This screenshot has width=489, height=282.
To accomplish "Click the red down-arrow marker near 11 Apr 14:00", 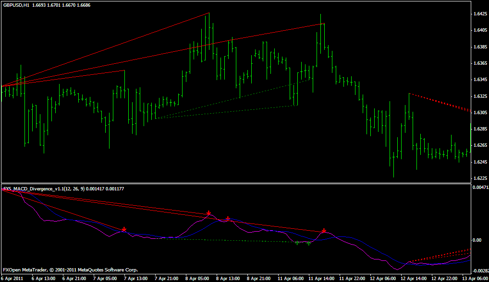I will tap(325, 231).
